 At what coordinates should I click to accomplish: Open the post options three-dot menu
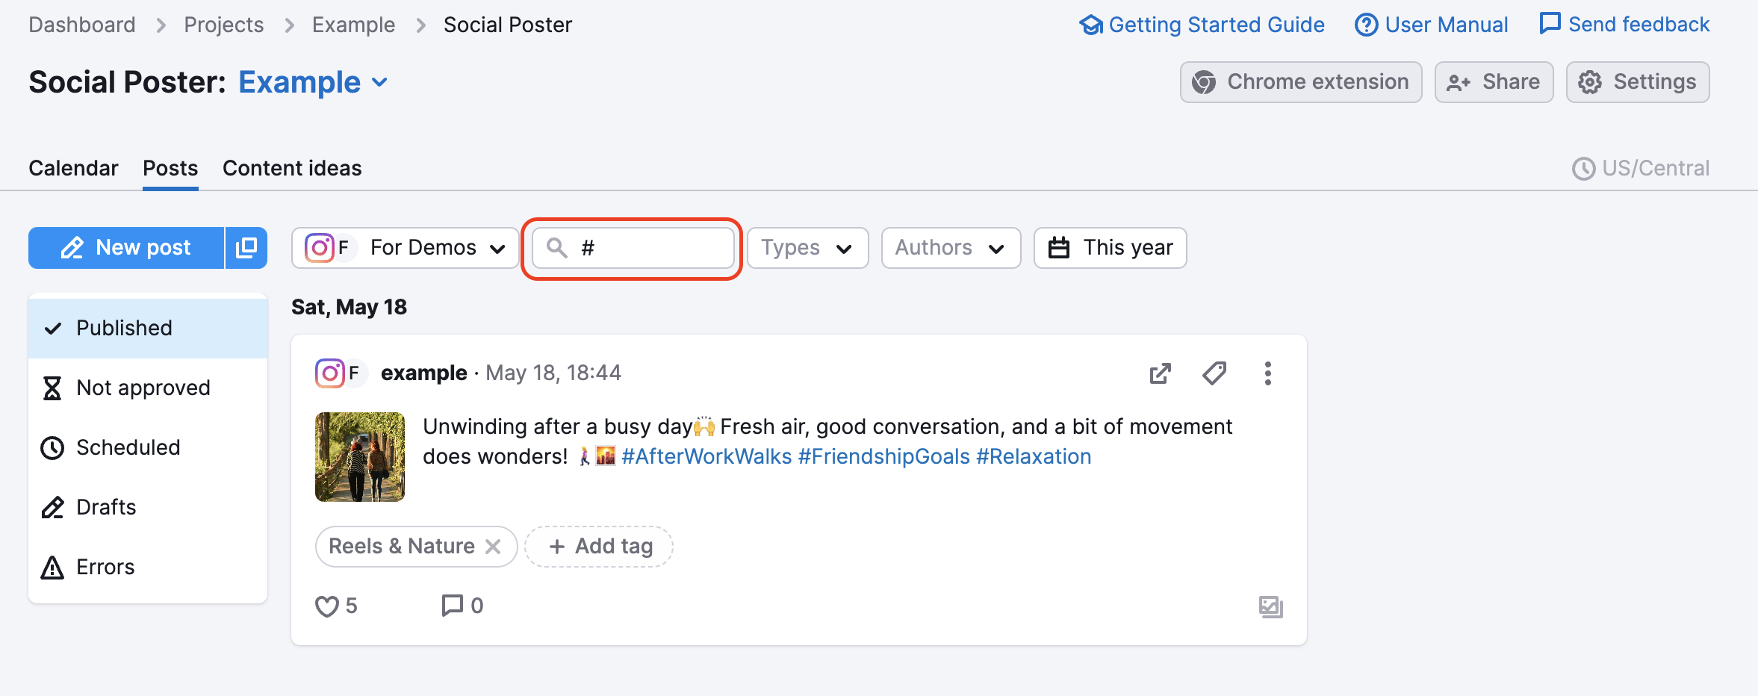pos(1268,373)
